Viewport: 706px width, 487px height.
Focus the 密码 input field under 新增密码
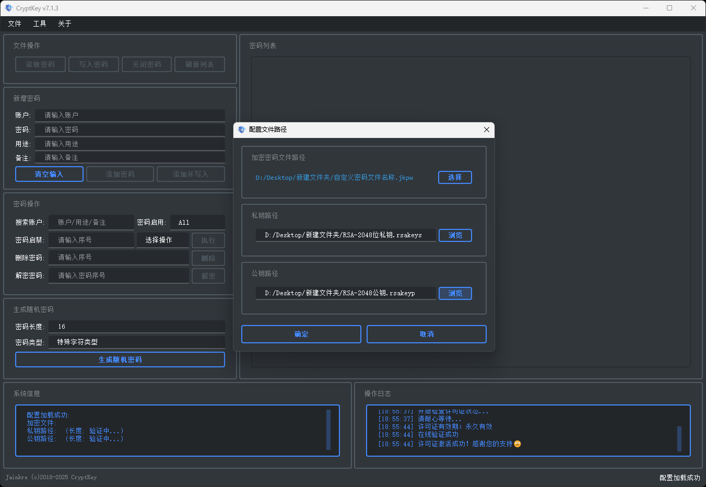[130, 130]
